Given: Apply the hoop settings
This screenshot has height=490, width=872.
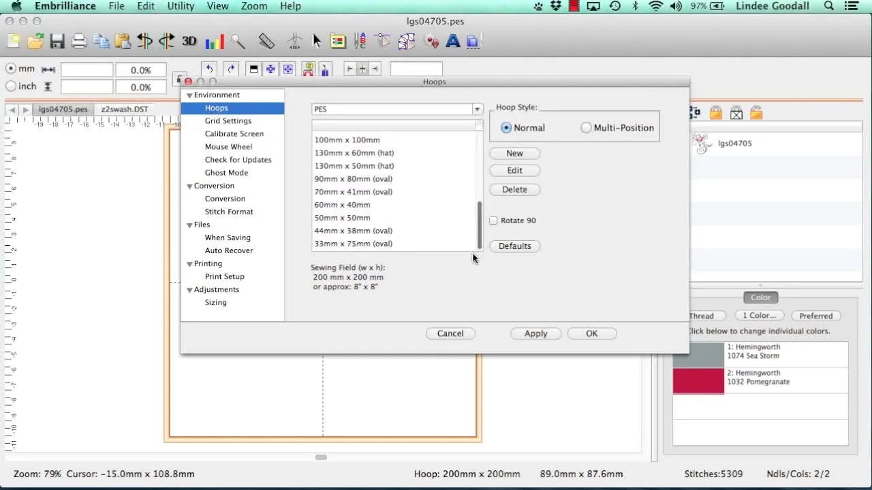Looking at the screenshot, I should pyautogui.click(x=535, y=333).
